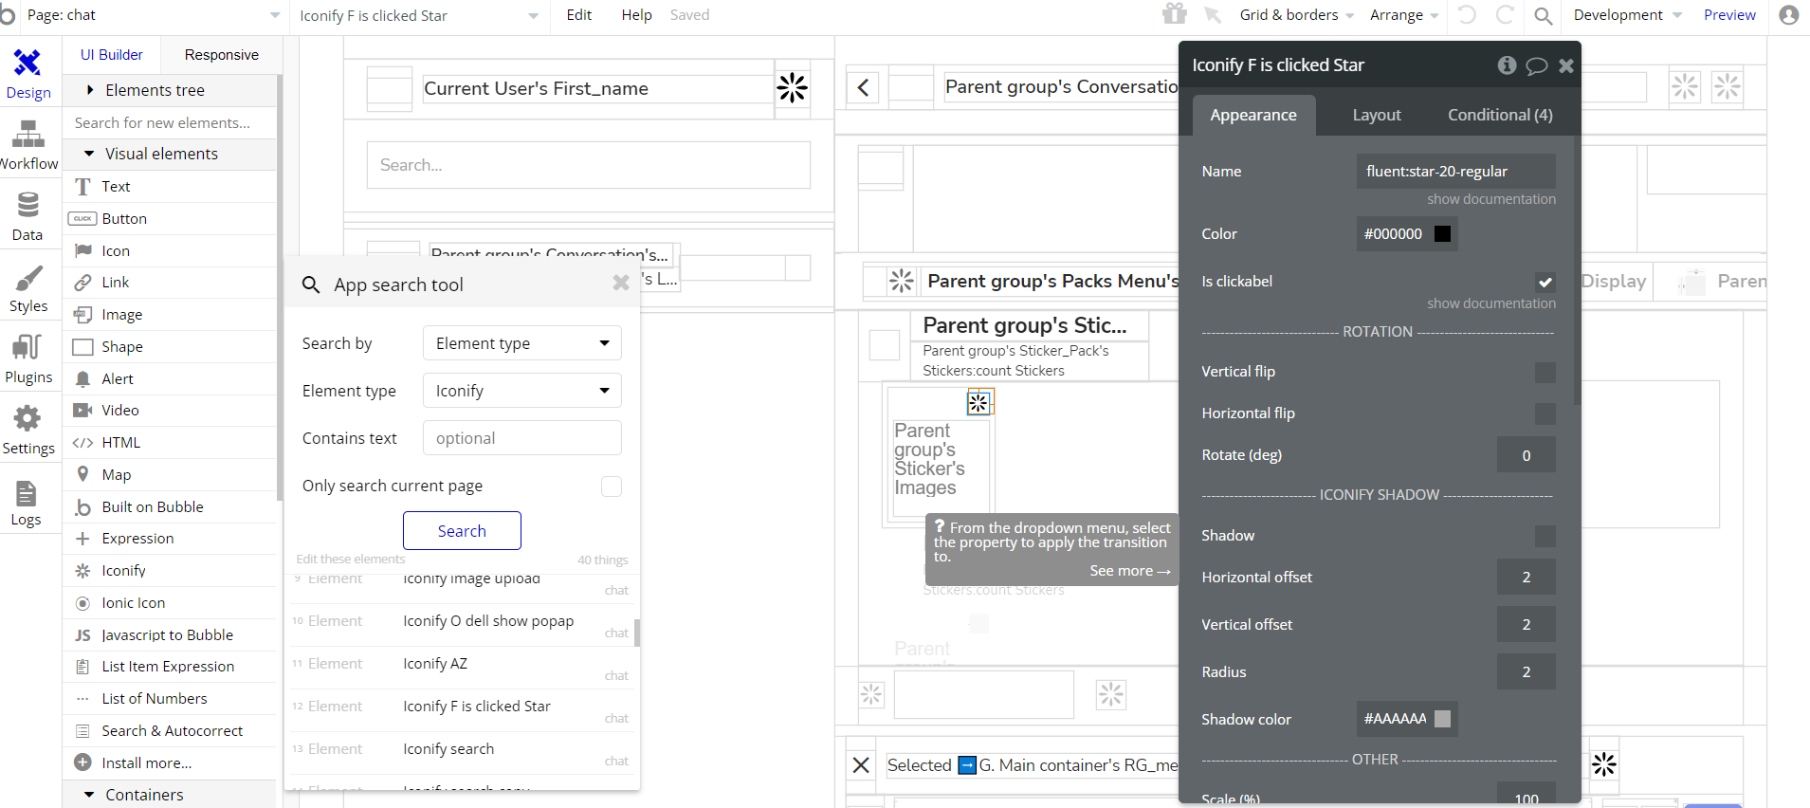
Task: Toggle the Is clickabel checkbox
Action: coord(1545,282)
